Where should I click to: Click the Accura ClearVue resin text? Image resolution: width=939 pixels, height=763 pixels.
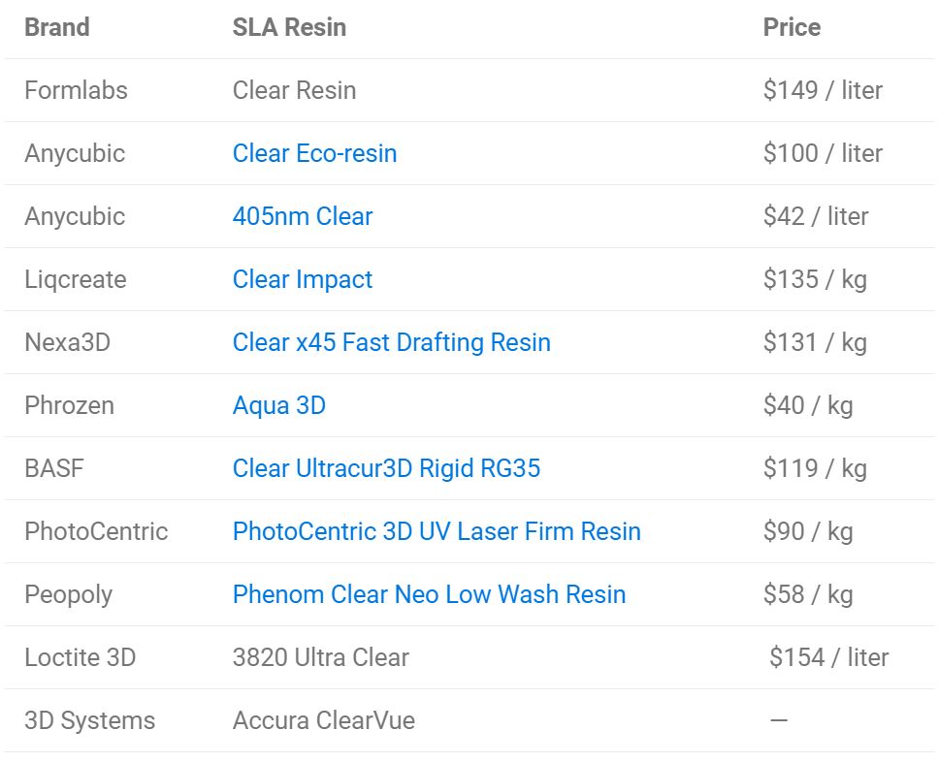[x=324, y=720]
